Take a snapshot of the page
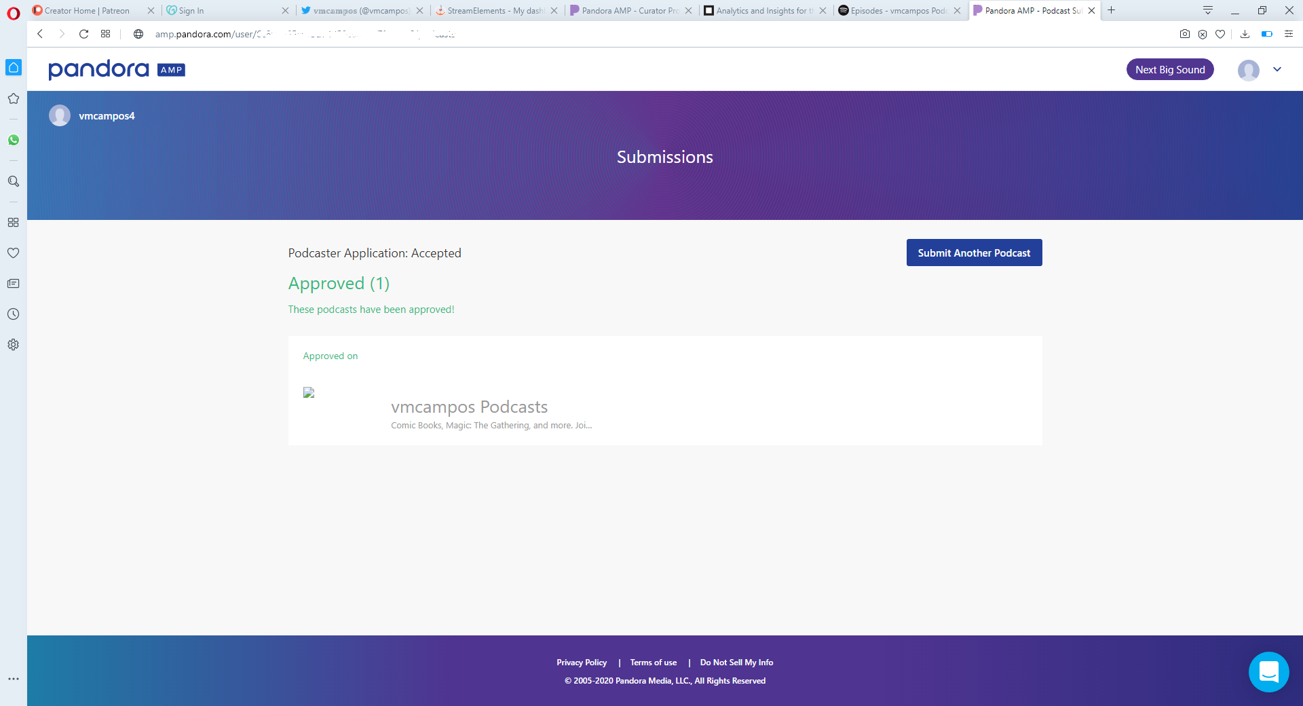This screenshot has width=1303, height=706. pyautogui.click(x=1184, y=33)
